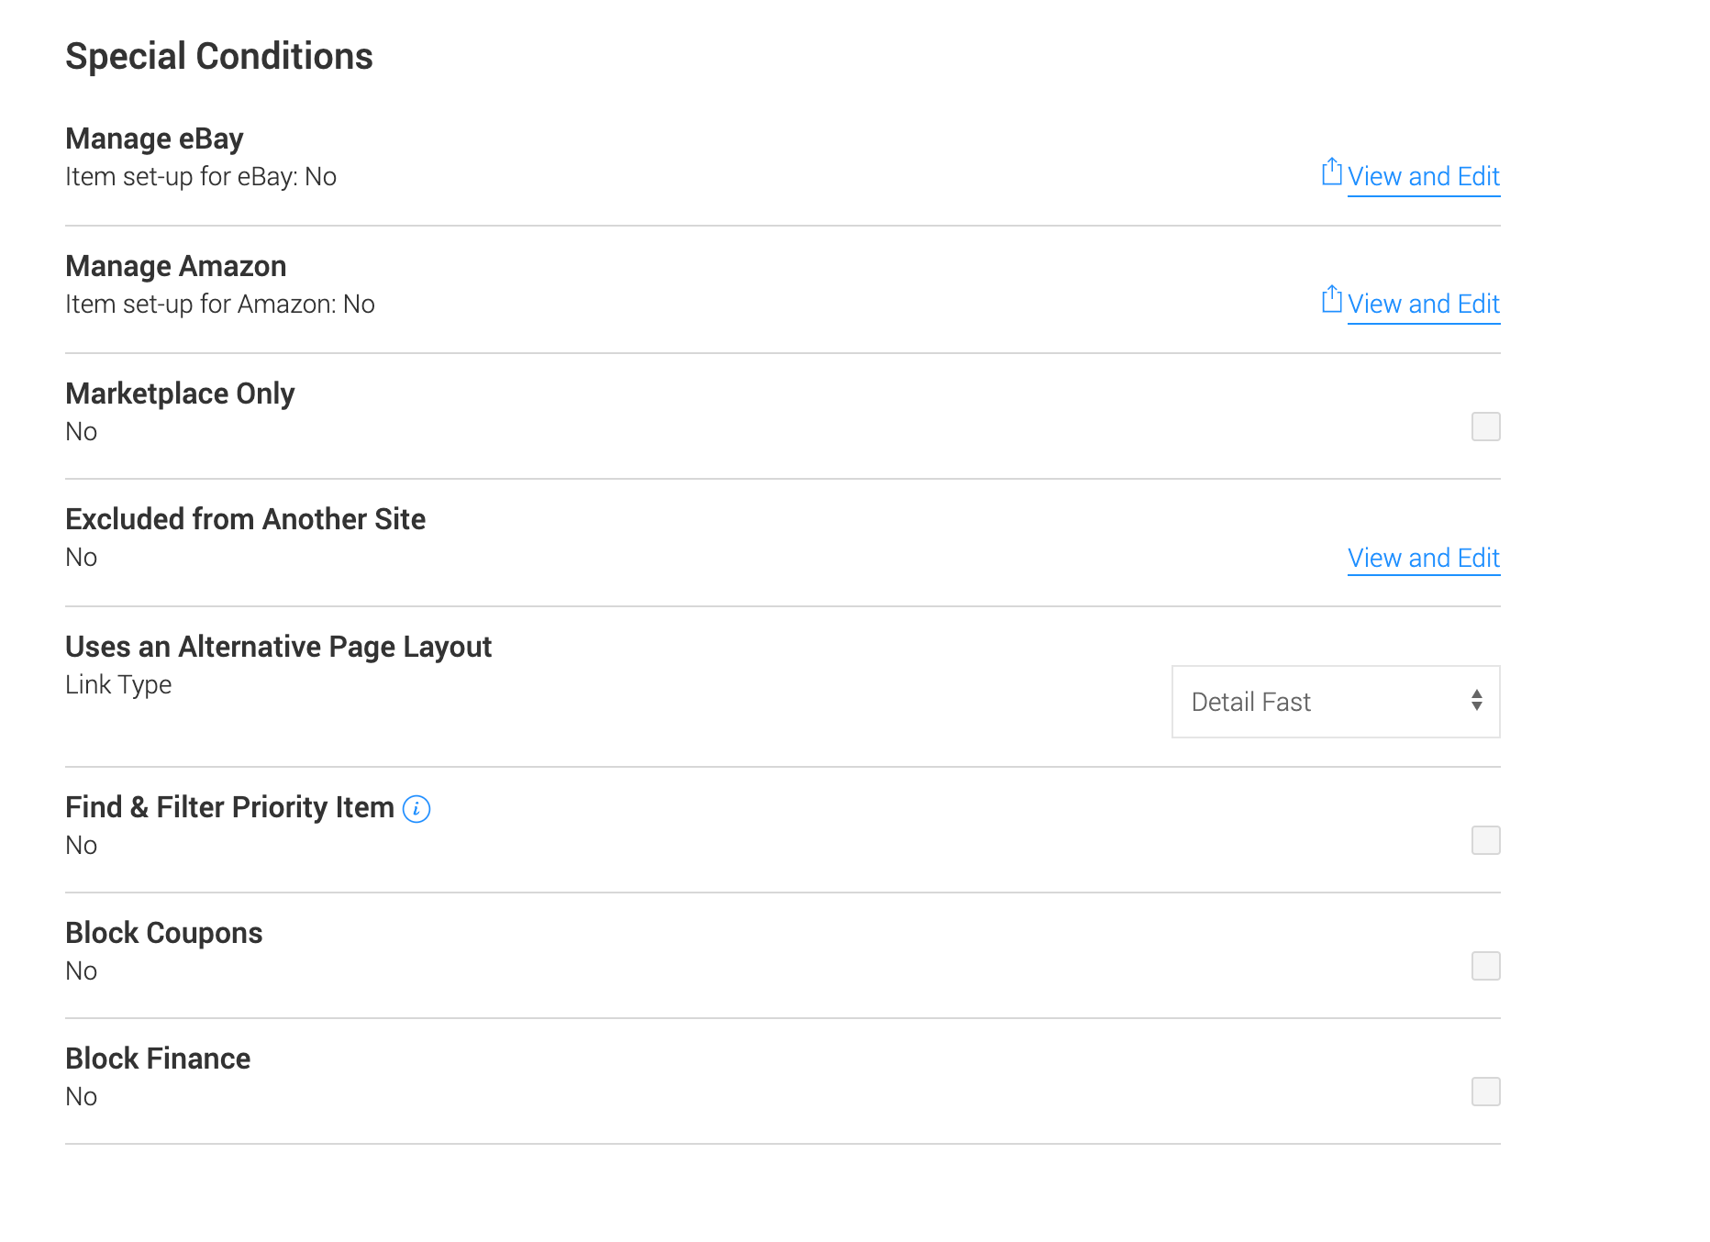Image resolution: width=1710 pixels, height=1242 pixels.
Task: Click the export icon beside eBay's View and Edit
Action: 1331,172
